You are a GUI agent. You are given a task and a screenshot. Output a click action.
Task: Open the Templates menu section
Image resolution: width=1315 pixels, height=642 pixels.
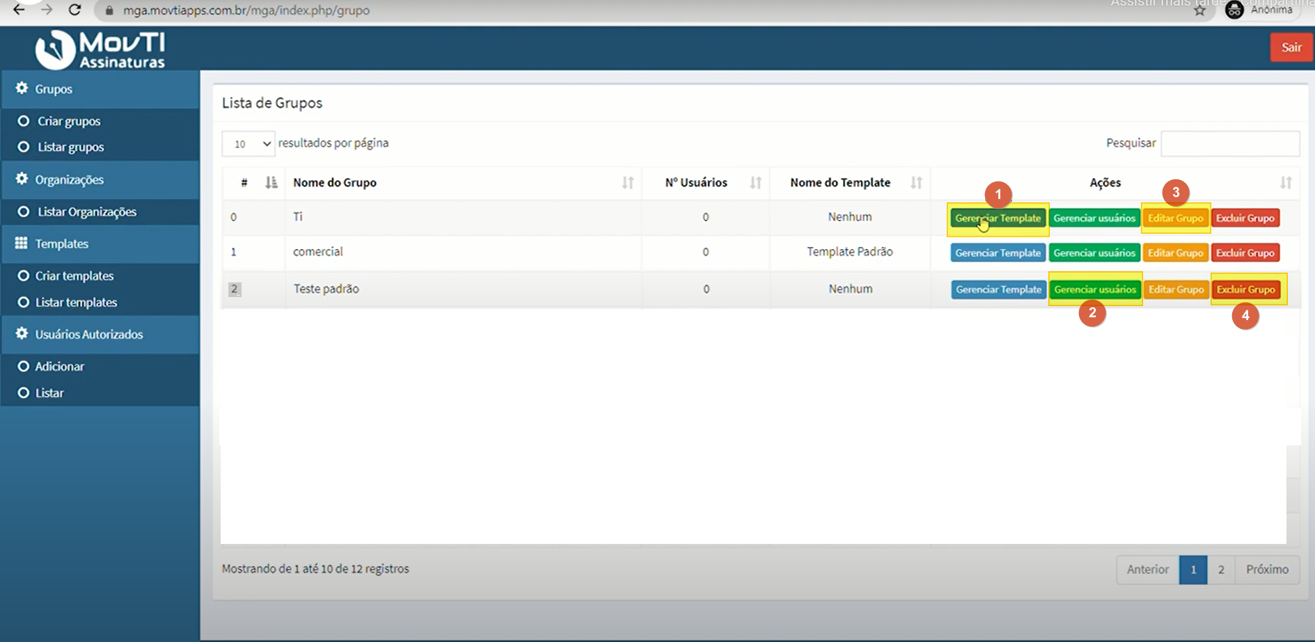[100, 243]
